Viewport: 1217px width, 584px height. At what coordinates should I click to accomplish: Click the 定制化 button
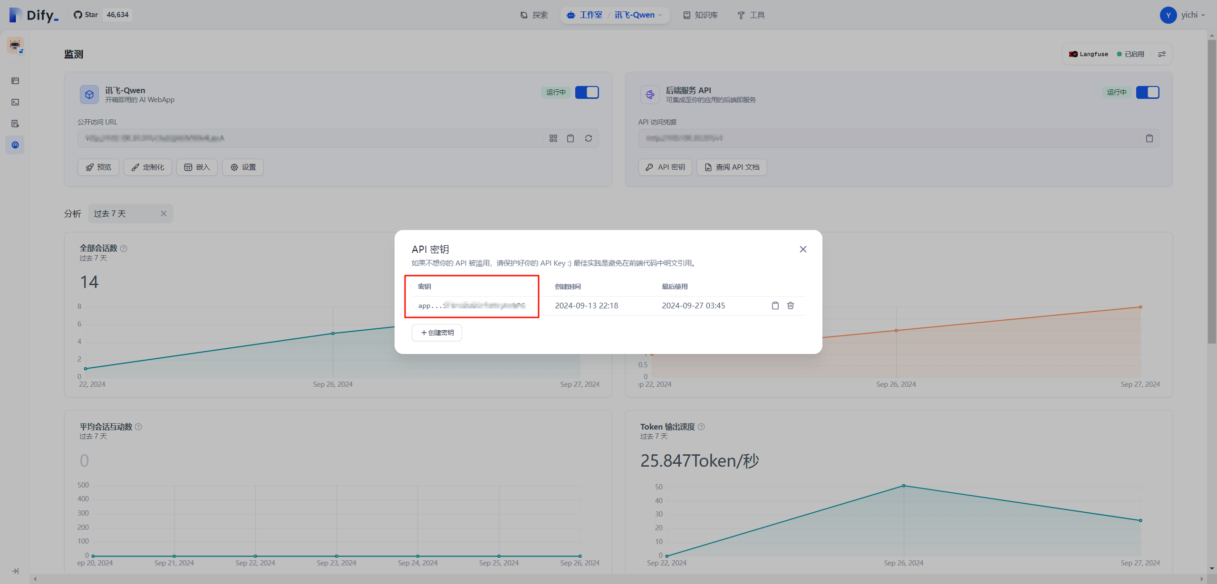click(x=148, y=167)
